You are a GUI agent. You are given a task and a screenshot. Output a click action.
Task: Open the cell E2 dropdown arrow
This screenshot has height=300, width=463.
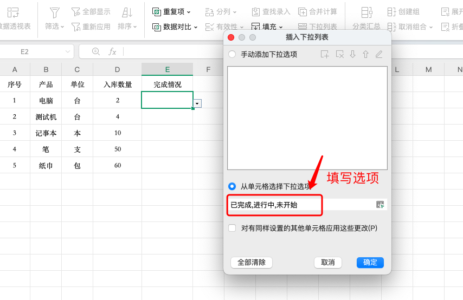pos(197,103)
